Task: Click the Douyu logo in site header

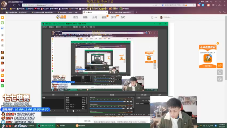Action: point(61,17)
